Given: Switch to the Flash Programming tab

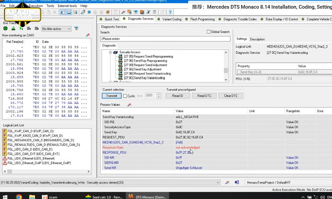Looking at the screenshot, I should (200, 19).
